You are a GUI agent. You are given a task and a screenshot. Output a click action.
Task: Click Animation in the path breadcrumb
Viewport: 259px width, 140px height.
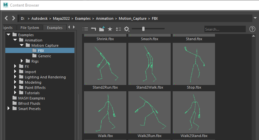pyautogui.click(x=105, y=18)
